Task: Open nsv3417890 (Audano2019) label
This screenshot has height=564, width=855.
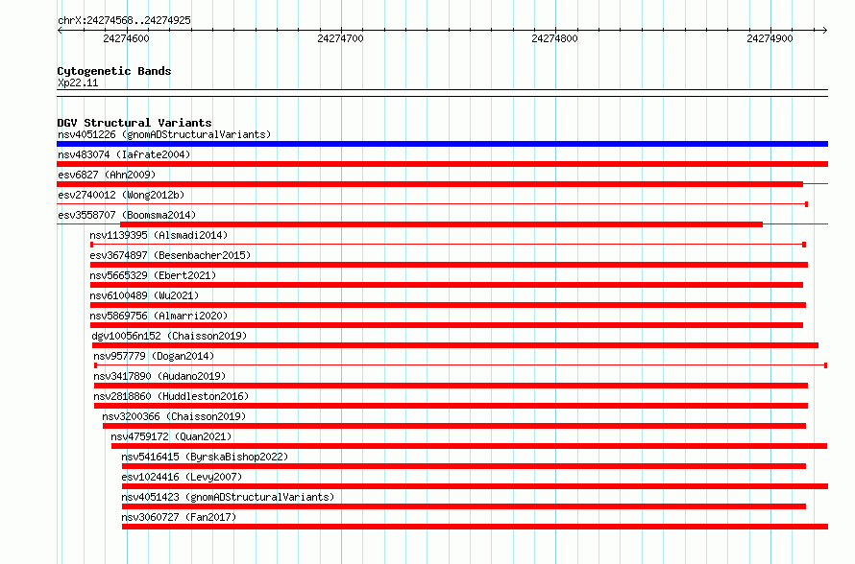Action: click(x=159, y=376)
